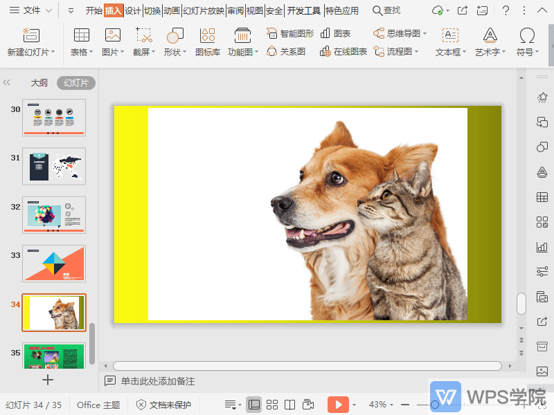Click the zoom slider handle
Viewport: 554px width, 415px height.
point(435,405)
